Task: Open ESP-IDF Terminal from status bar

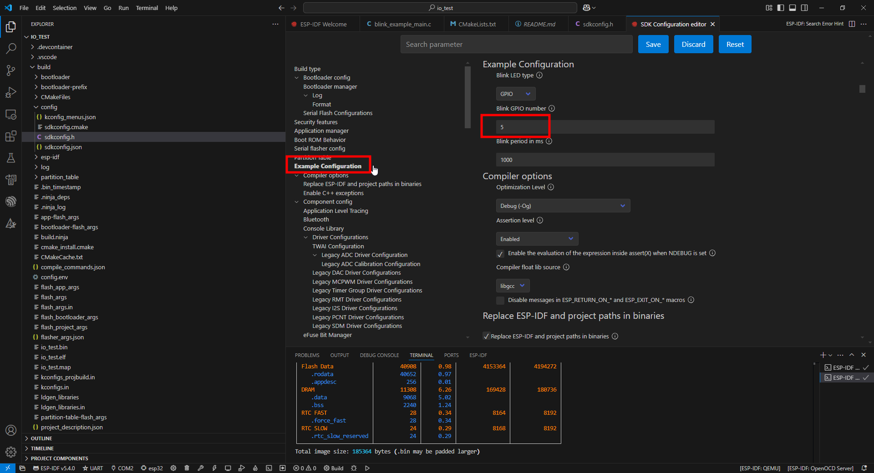Action: click(x=269, y=468)
